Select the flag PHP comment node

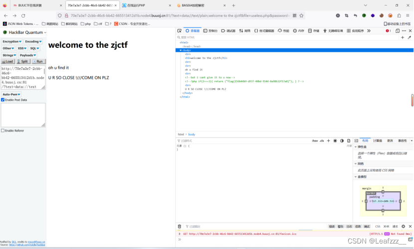click(x=244, y=81)
